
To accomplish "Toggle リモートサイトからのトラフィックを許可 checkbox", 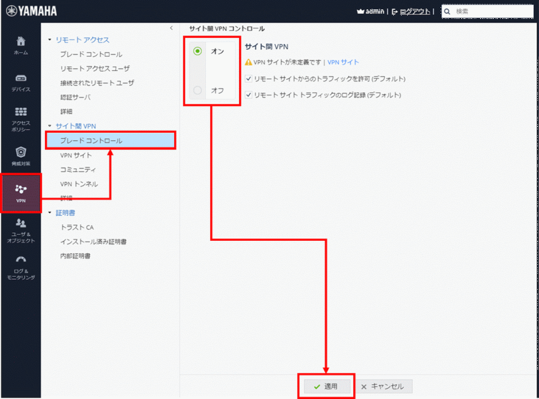I will (x=249, y=79).
